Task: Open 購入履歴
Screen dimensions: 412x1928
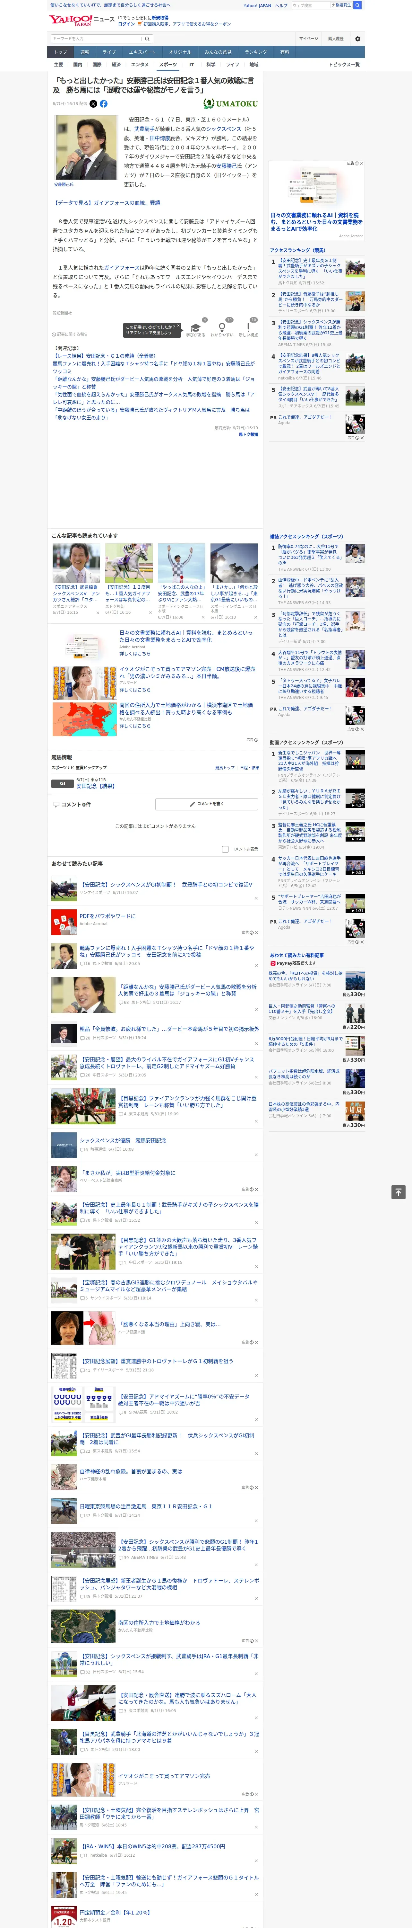Action: 336,39
